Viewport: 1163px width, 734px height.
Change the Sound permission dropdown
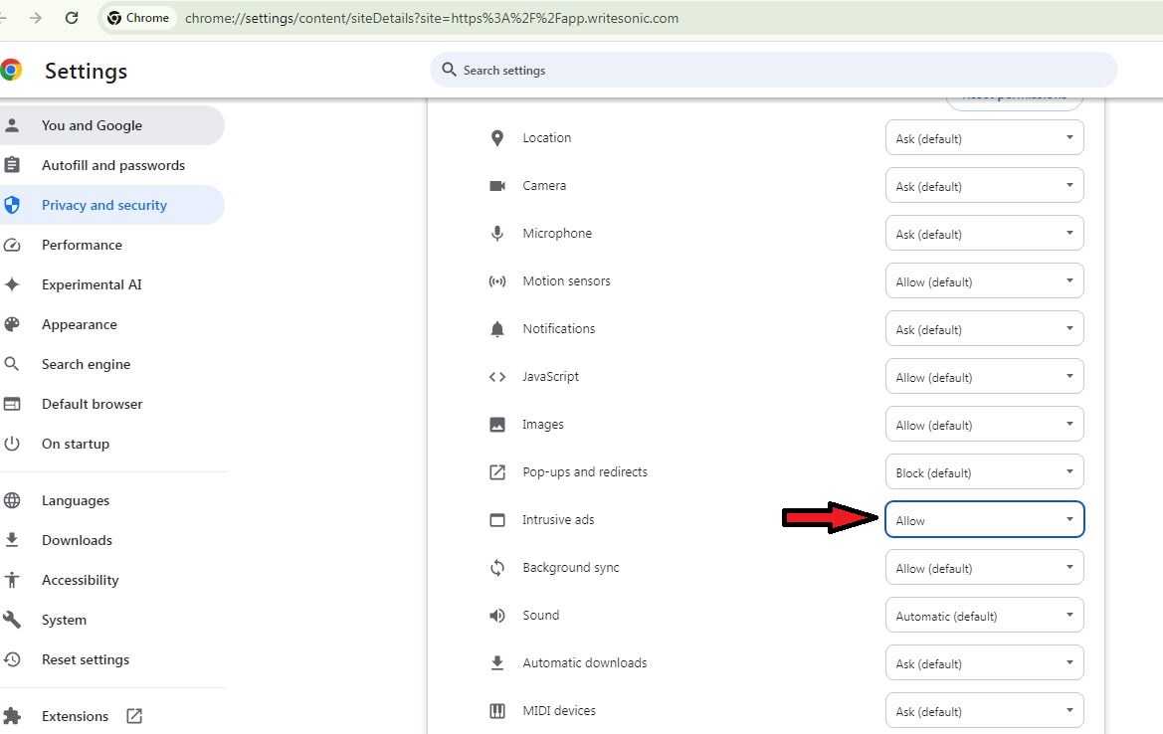984,616
